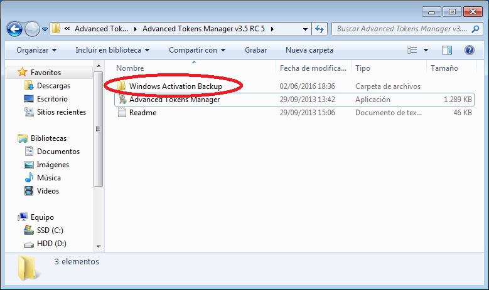Open the Windows Activation Backup folder
The height and width of the screenshot is (290, 489).
(x=175, y=86)
